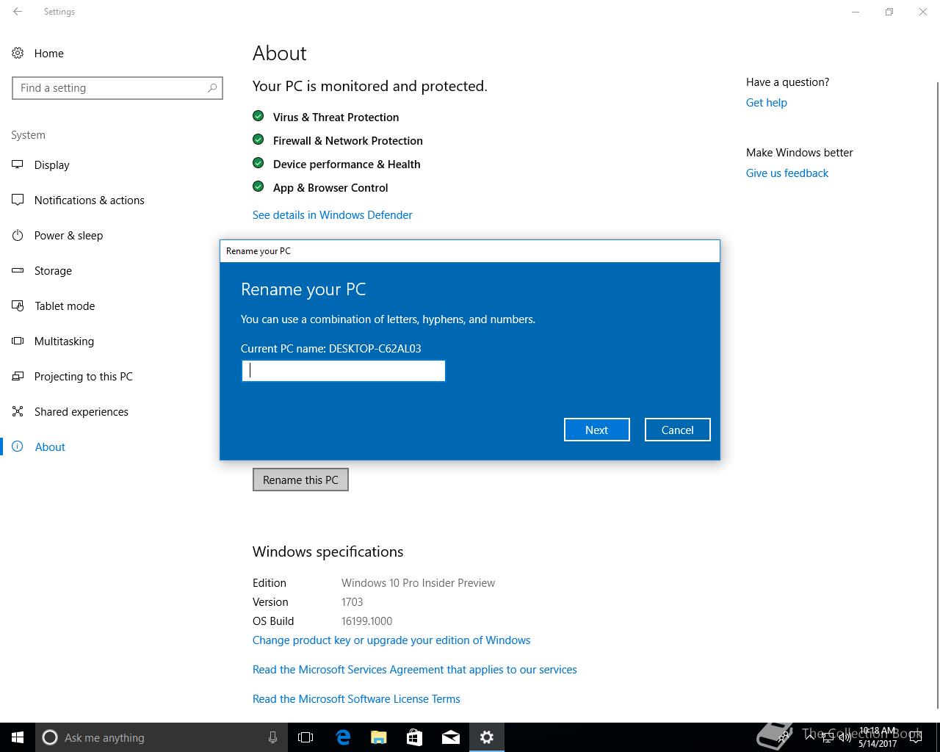The height and width of the screenshot is (752, 940).
Task: Click the Storage drive icon
Action: click(18, 270)
